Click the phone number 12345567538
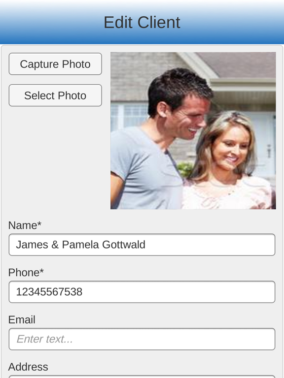The image size is (284, 378). tap(49, 292)
